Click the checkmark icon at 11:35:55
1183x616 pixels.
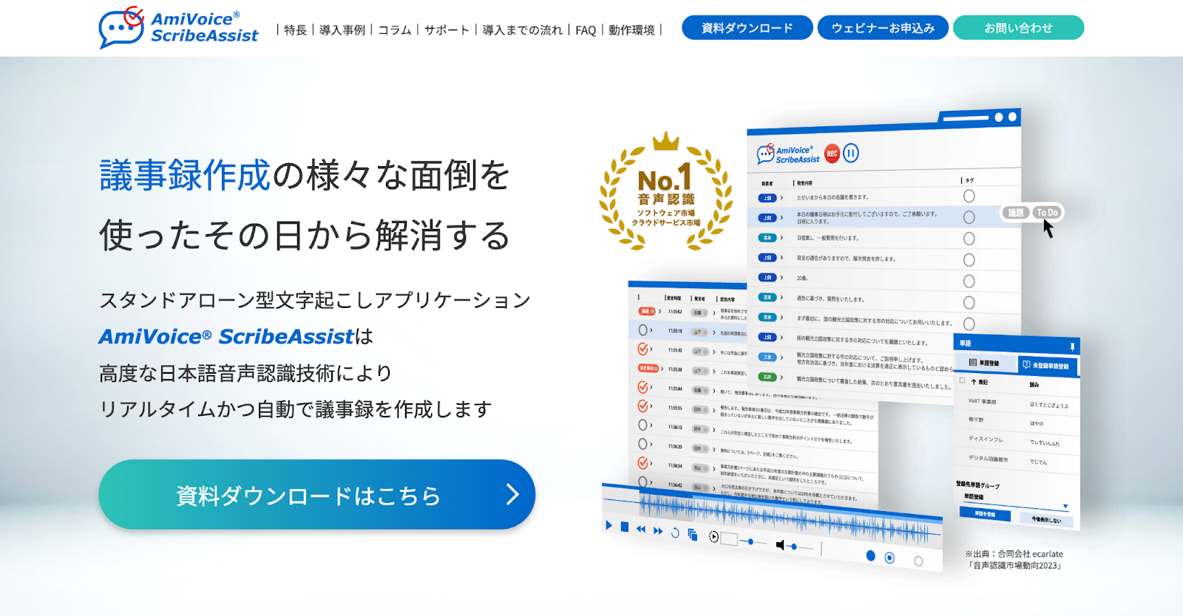coord(643,406)
